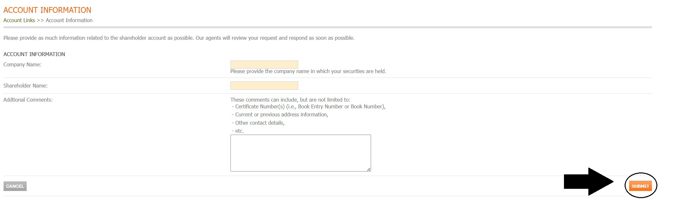
Task: Open the Account Links breadcrumb link
Action: [x=19, y=20]
